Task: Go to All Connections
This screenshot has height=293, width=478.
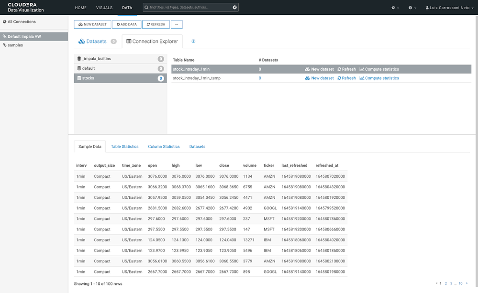Action: pyautogui.click(x=22, y=22)
